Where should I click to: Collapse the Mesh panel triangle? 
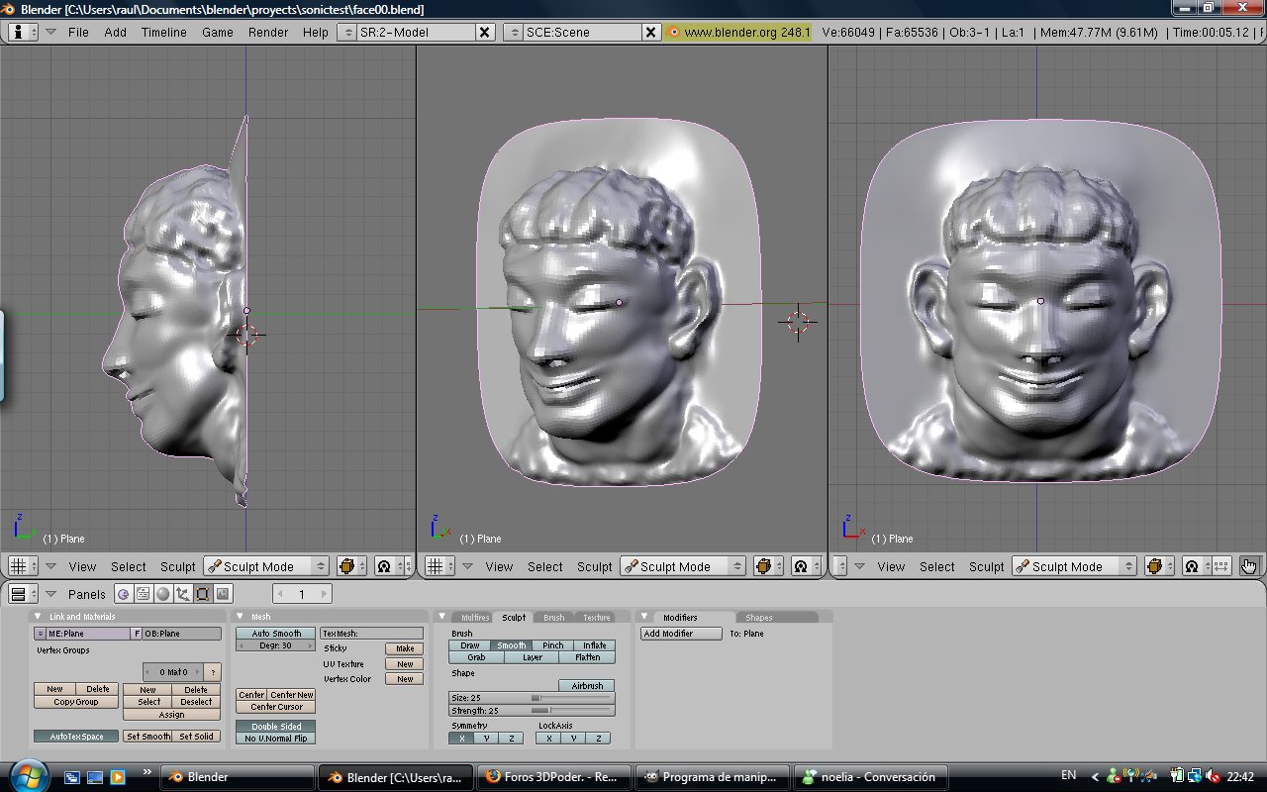click(x=241, y=617)
